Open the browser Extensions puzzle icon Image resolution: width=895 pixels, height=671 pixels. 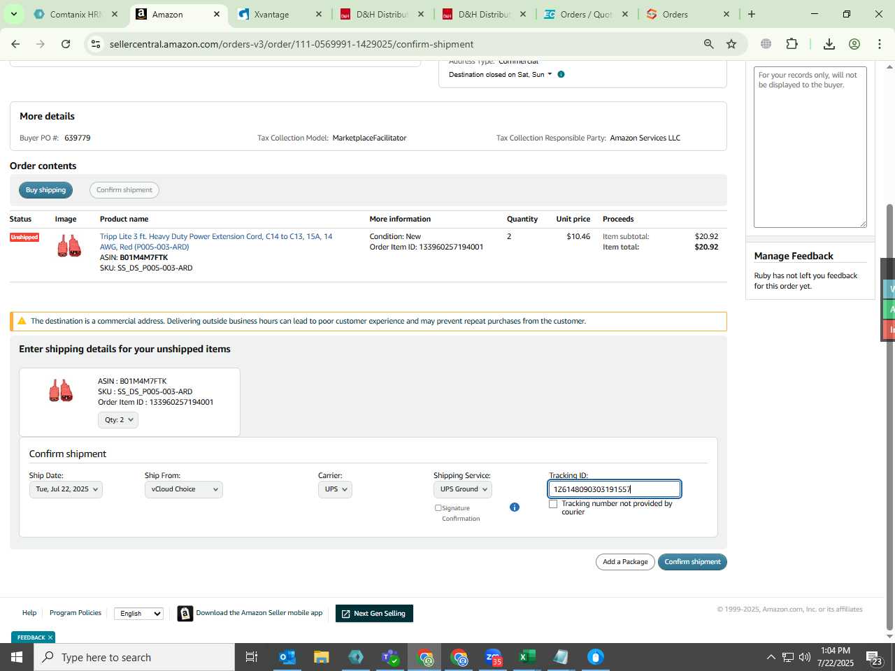coord(792,44)
